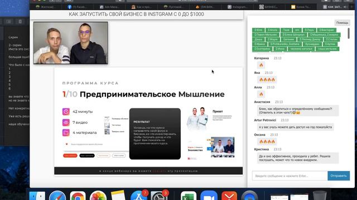This screenshot has height=200, width=357.
Task: Click the sender name Artur Petrovici
Action: point(265,120)
